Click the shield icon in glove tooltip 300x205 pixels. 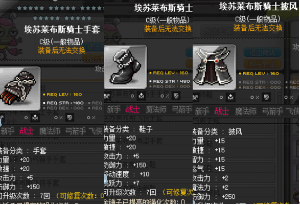(70, 118)
